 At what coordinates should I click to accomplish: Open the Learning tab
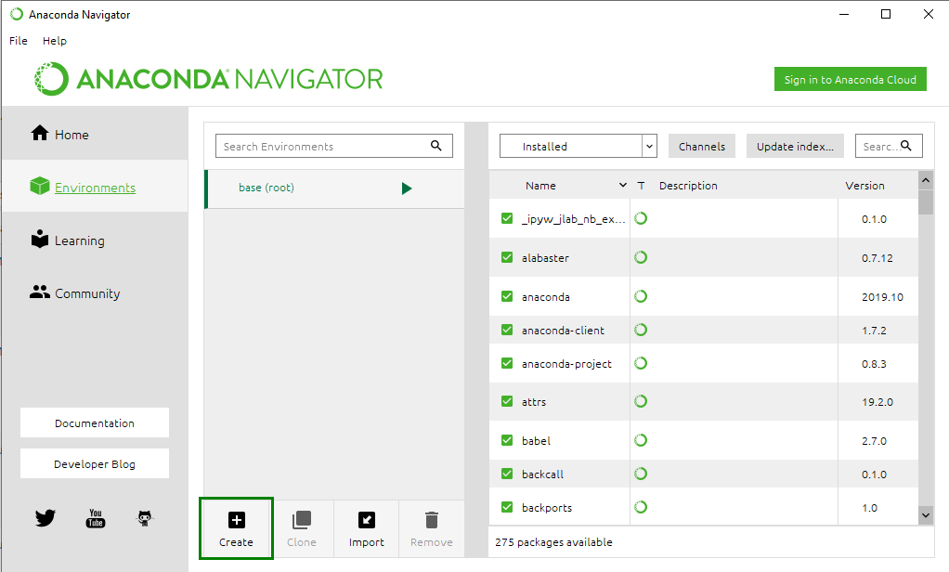(95, 240)
